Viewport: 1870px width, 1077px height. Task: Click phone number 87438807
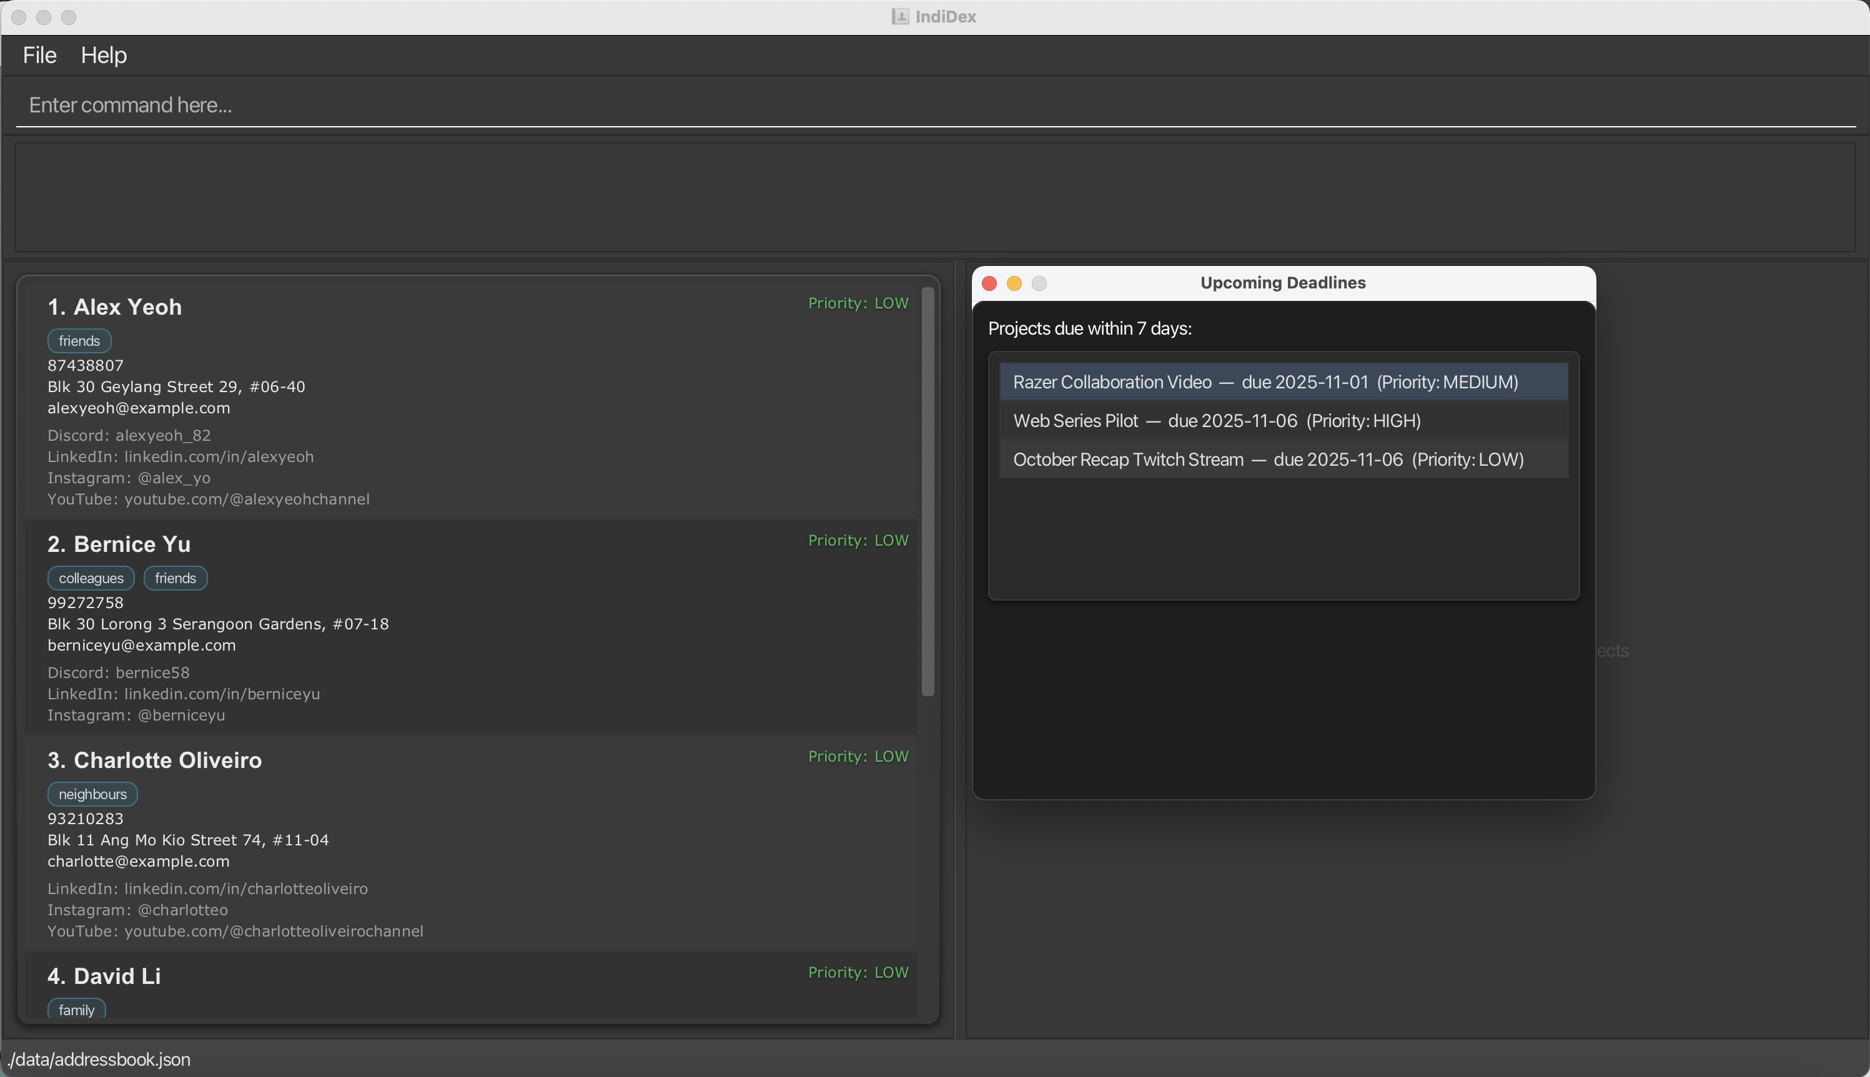(x=86, y=365)
